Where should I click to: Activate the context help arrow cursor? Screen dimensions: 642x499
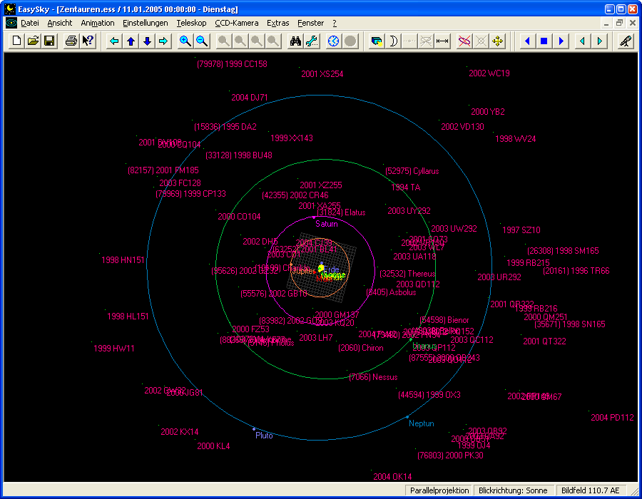pyautogui.click(x=88, y=41)
